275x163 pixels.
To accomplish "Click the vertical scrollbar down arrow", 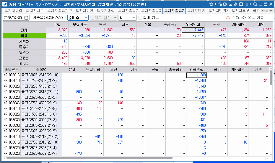I will [271, 154].
